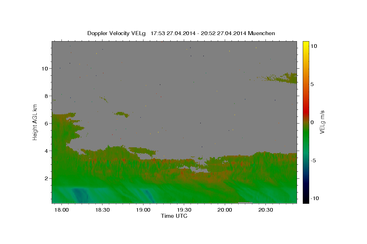Click the small cloud patch near 6.7 km

point(122,114)
